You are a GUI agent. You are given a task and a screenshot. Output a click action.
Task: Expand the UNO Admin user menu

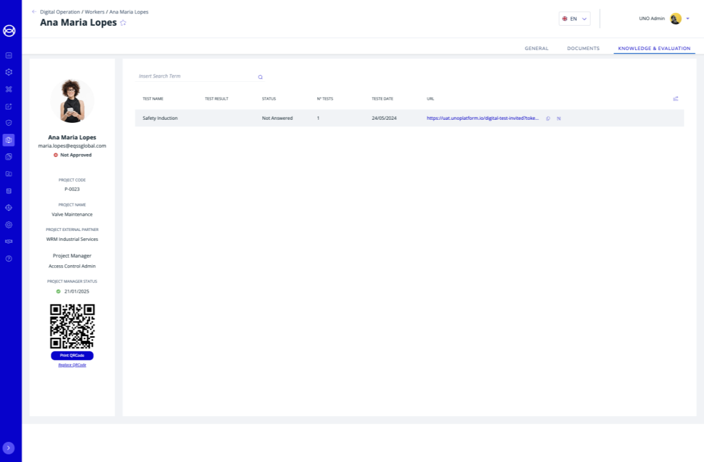(x=687, y=18)
